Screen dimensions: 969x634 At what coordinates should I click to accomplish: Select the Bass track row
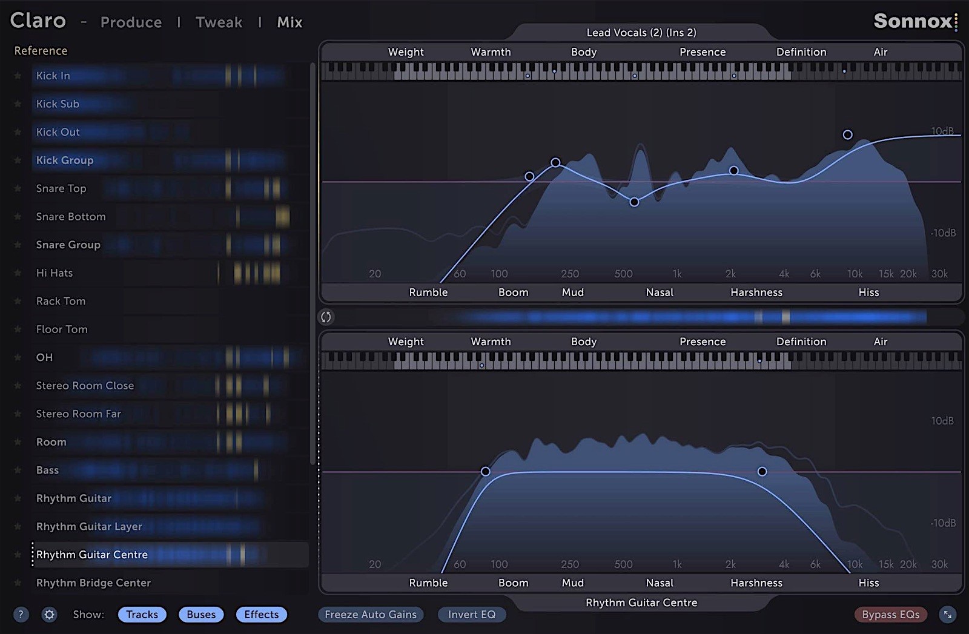170,470
